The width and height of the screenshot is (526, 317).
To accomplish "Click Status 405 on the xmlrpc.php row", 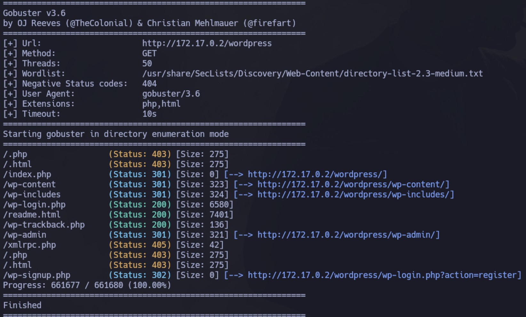I will tap(140, 245).
